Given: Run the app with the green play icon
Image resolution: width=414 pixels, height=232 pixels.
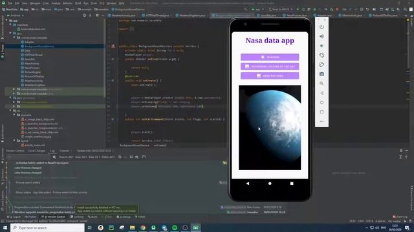Looking at the screenshot, I should 298,9.
